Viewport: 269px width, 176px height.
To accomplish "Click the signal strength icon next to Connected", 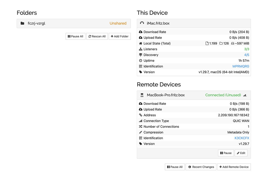I will tap(245, 95).
